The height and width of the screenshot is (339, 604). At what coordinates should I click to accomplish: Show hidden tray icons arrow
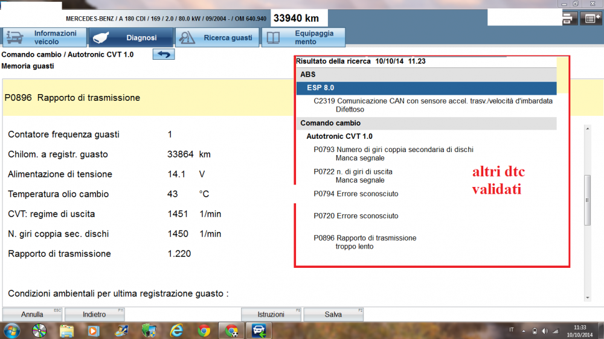coord(524,331)
